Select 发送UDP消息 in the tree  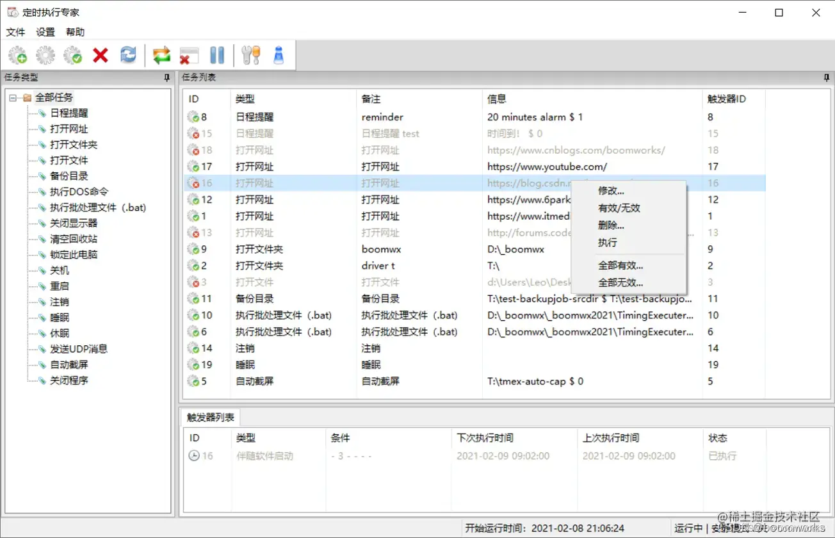[x=79, y=349]
